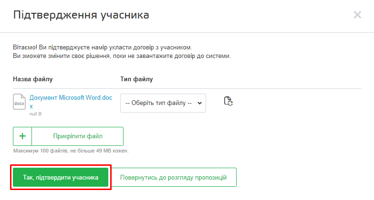Click the replace file icon
Screen dimensions: 374x200
[228, 101]
